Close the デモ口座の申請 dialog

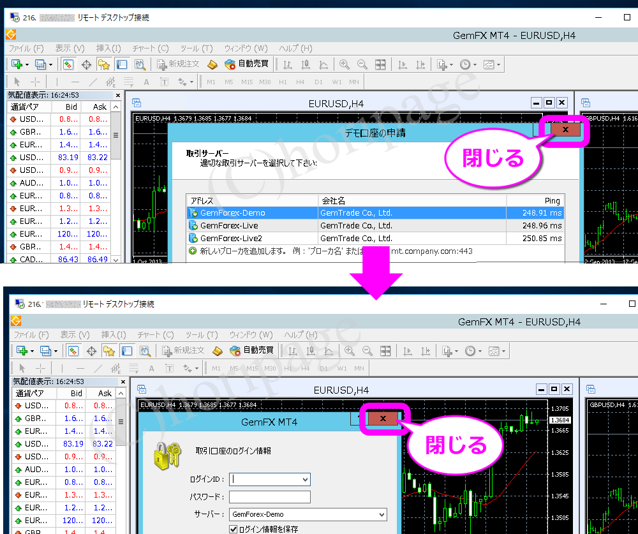(565, 130)
